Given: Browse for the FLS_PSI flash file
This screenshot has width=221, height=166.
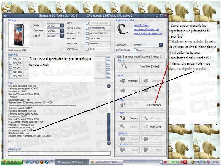Looking at the screenshot, I should pyautogui.click(x=108, y=59).
